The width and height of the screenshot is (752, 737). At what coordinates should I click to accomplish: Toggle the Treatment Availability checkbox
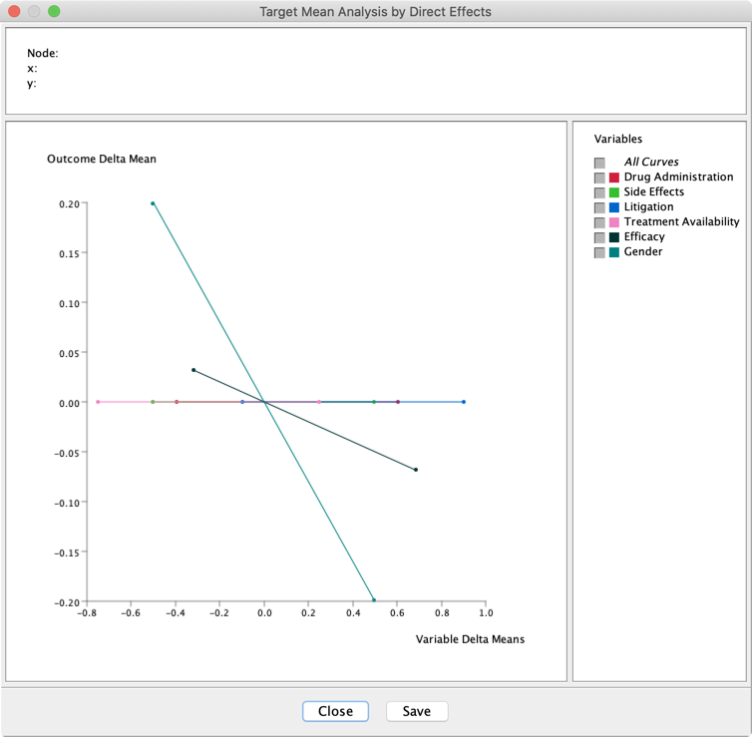click(x=599, y=222)
